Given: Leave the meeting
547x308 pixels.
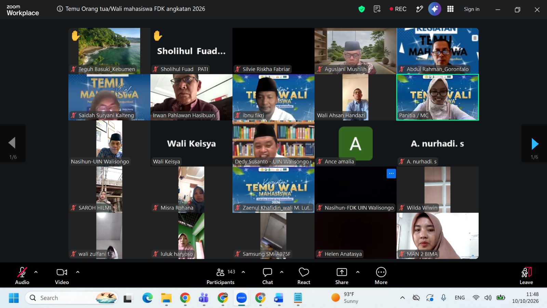Looking at the screenshot, I should [x=526, y=276].
